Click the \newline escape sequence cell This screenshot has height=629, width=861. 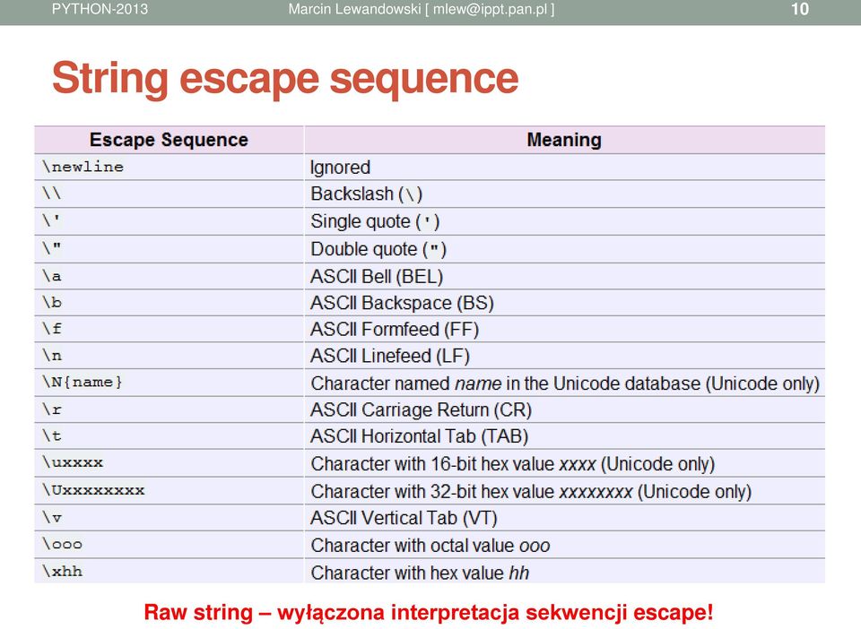tap(170, 167)
